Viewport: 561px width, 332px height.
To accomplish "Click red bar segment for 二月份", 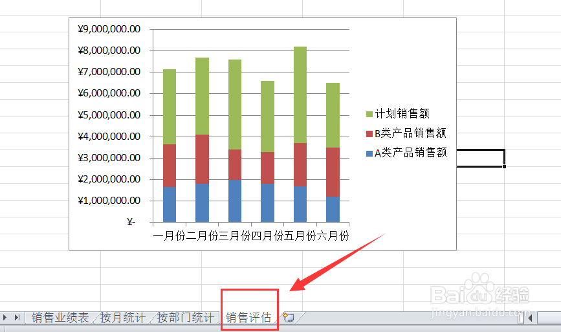I will 202,159.
